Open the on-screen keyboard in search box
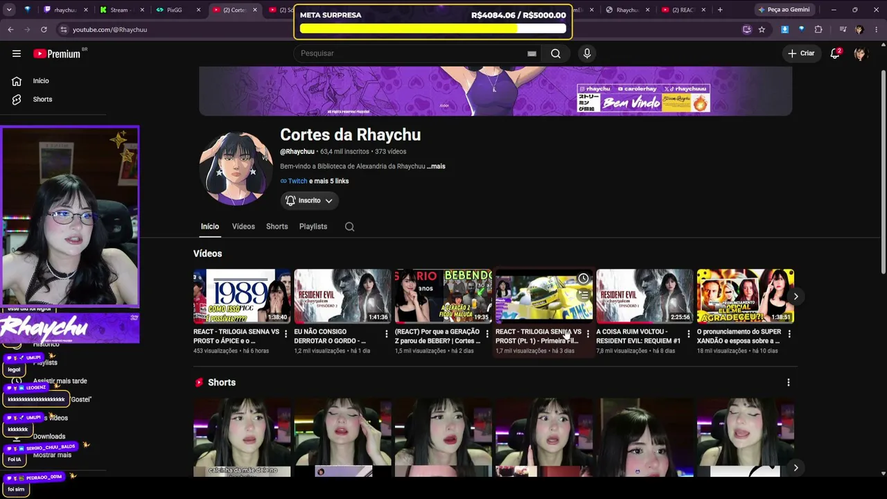This screenshot has width=887, height=499. pos(532,53)
